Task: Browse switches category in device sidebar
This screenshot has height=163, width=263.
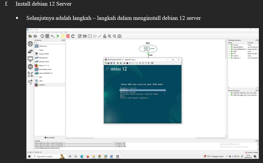Action: 30,52
